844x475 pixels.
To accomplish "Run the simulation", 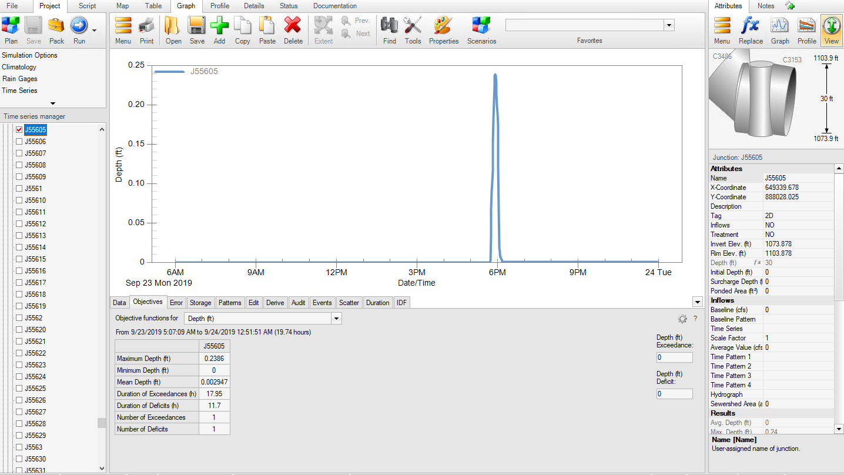I will coord(78,26).
